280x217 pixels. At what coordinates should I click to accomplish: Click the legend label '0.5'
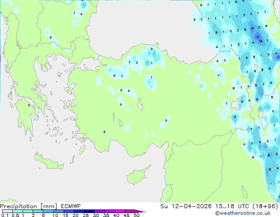pyautogui.click(x=15, y=215)
